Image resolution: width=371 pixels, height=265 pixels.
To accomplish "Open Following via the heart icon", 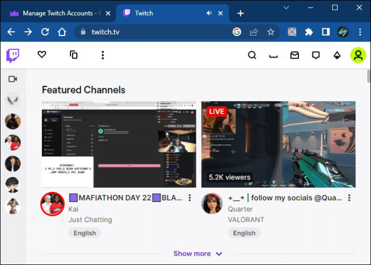I will coord(41,55).
